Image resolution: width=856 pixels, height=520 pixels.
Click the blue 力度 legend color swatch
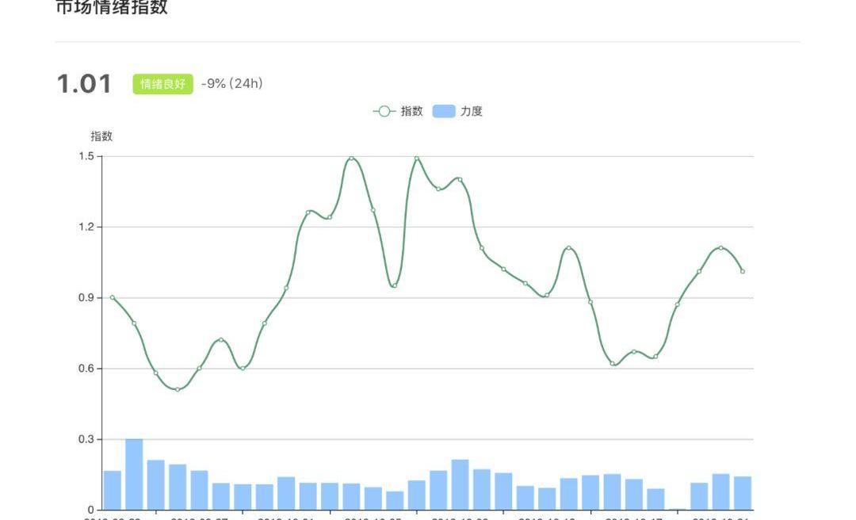pyautogui.click(x=444, y=112)
